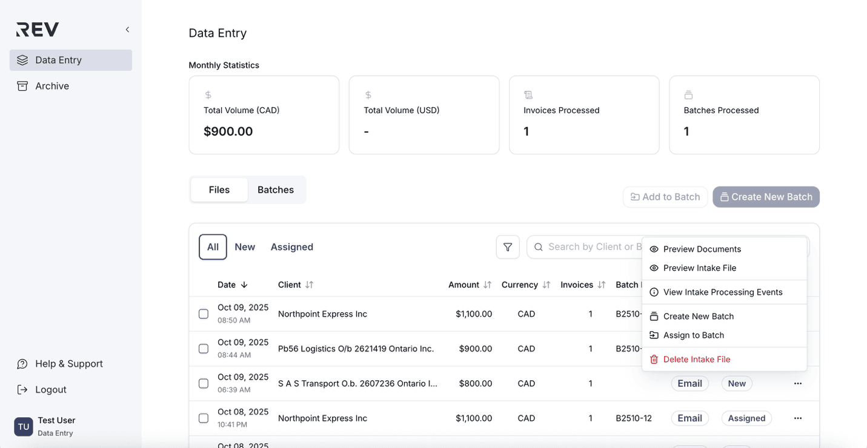
Task: Check the Pb56 Logistics row checkbox
Action: pyautogui.click(x=204, y=349)
